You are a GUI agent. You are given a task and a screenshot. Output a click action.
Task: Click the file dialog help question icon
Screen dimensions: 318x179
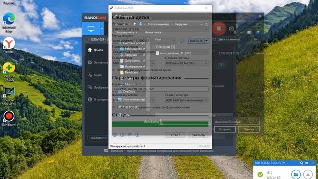(258, 32)
